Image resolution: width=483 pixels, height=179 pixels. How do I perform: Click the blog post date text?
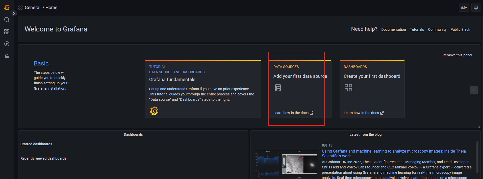click(x=327, y=145)
